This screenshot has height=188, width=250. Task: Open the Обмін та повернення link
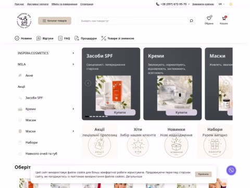click(x=65, y=4)
